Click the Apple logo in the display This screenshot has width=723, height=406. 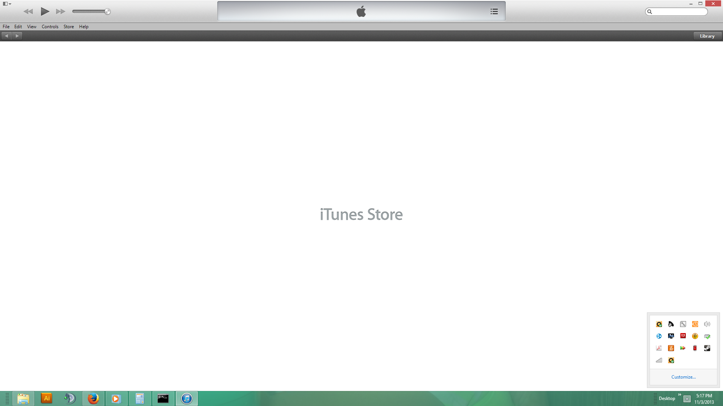tap(361, 12)
